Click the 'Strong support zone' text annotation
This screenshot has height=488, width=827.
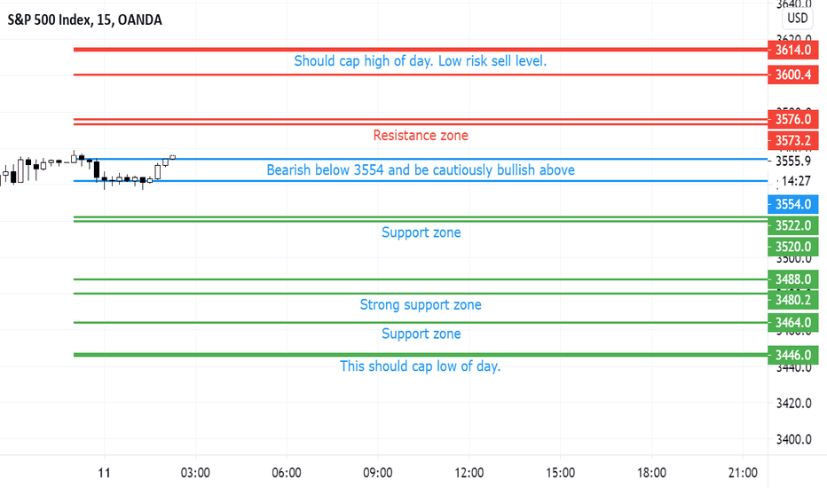tap(421, 305)
